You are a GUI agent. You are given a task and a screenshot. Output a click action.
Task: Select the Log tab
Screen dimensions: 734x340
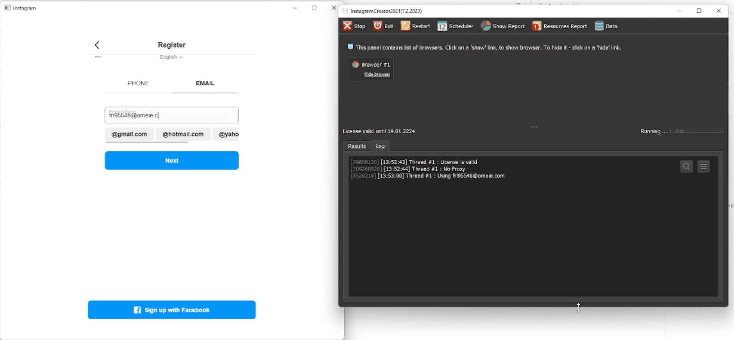(x=380, y=146)
